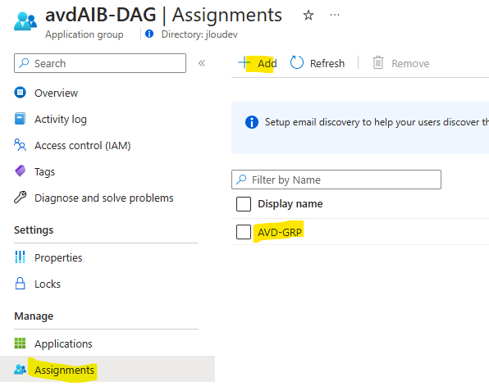Screen dimensions: 489x391
Task: Click the directory info icon
Action: click(x=149, y=34)
